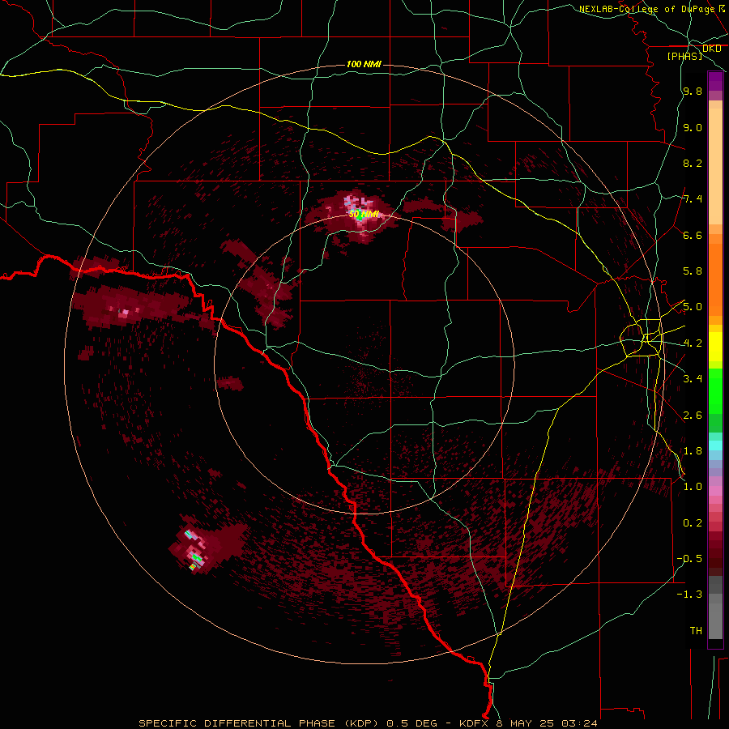Select the 9.8 value on color scale
729x729 pixels.
pyautogui.click(x=693, y=91)
